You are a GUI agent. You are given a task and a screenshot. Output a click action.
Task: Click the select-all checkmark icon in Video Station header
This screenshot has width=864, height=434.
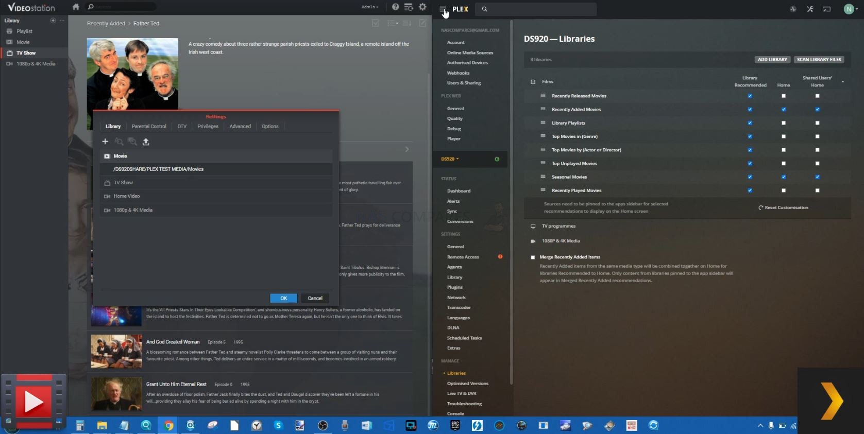[376, 23]
